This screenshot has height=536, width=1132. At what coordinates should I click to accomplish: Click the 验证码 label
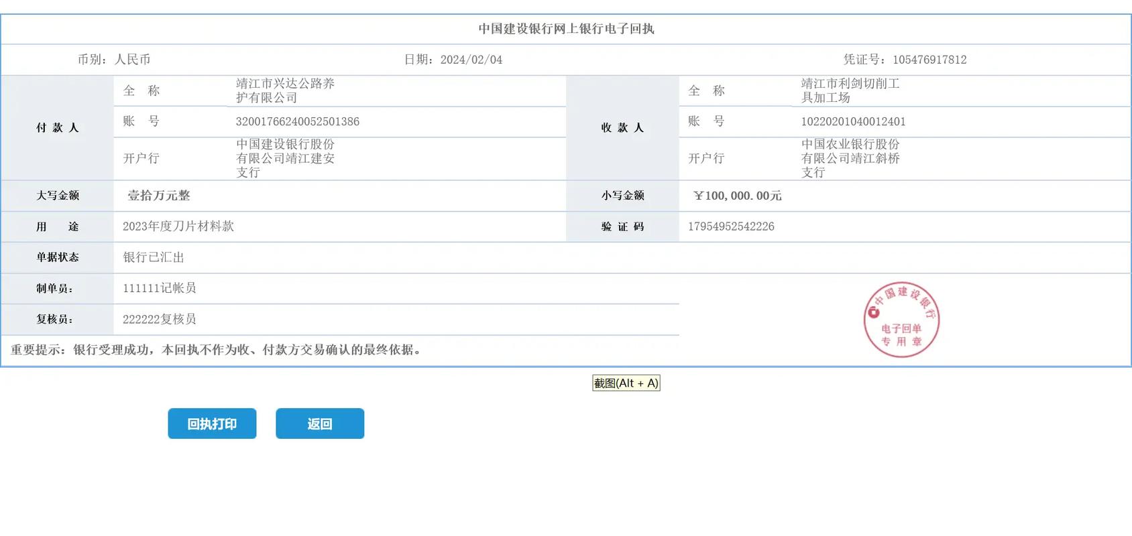(x=623, y=226)
